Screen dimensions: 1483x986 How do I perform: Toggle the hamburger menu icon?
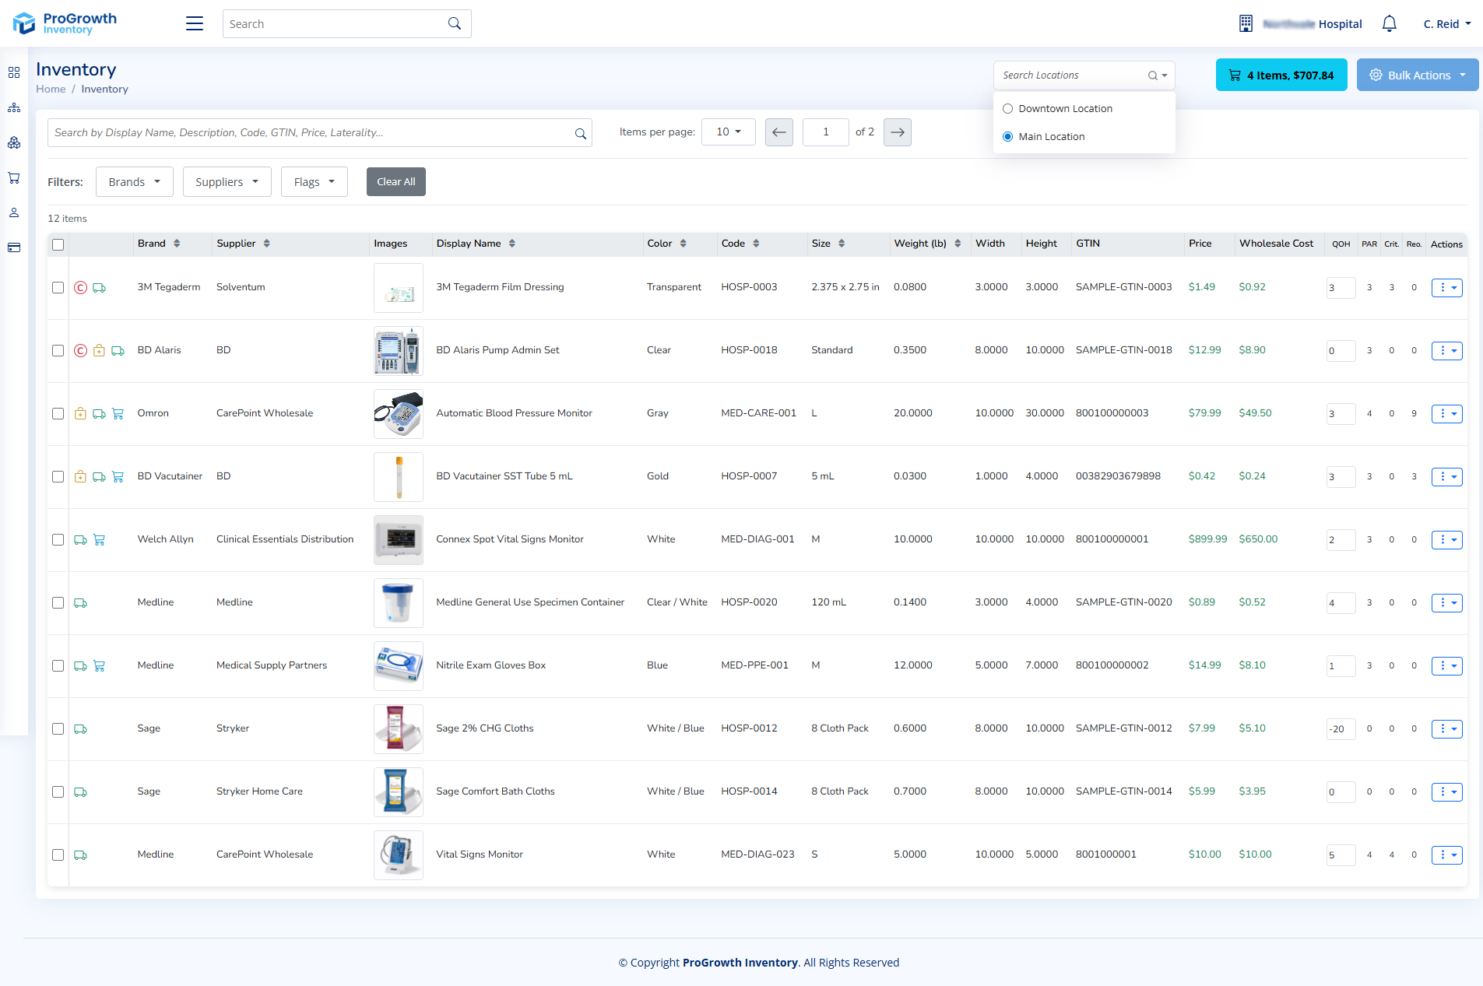(195, 24)
